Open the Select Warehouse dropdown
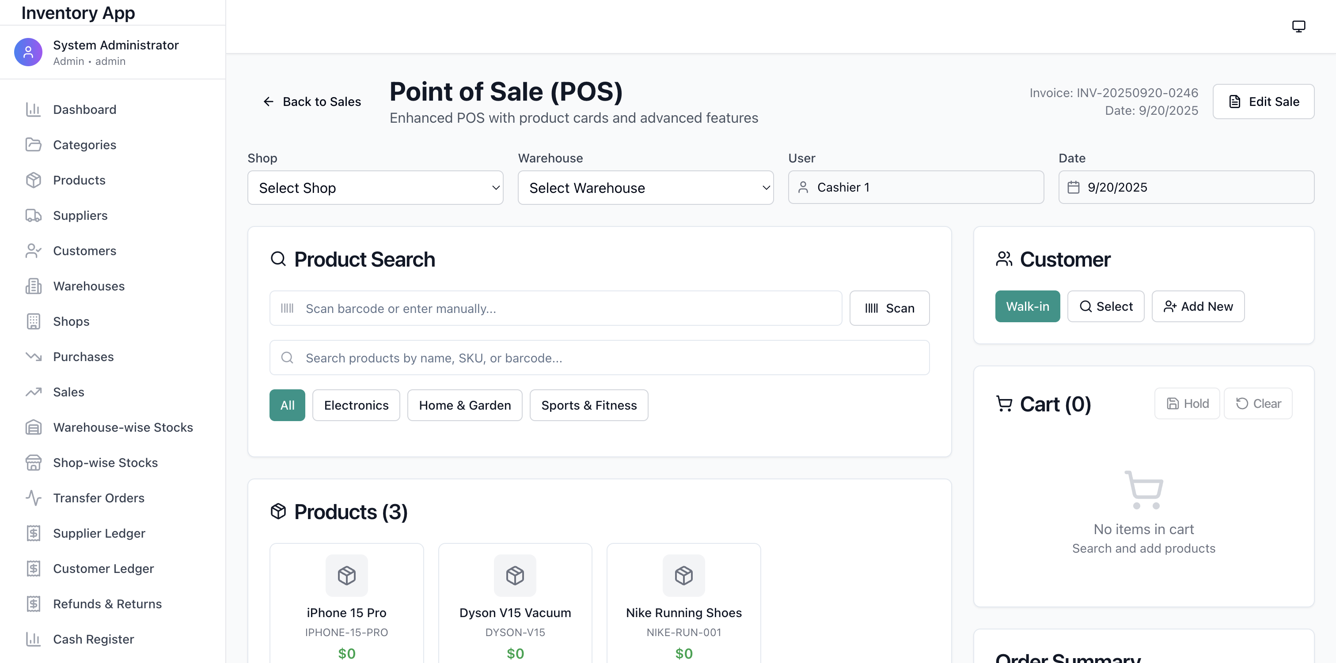1336x663 pixels. (x=646, y=188)
